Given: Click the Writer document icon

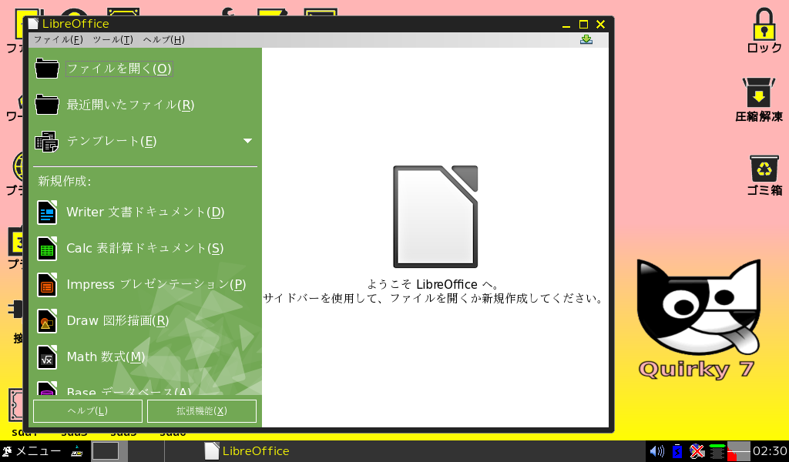Looking at the screenshot, I should pyautogui.click(x=47, y=213).
